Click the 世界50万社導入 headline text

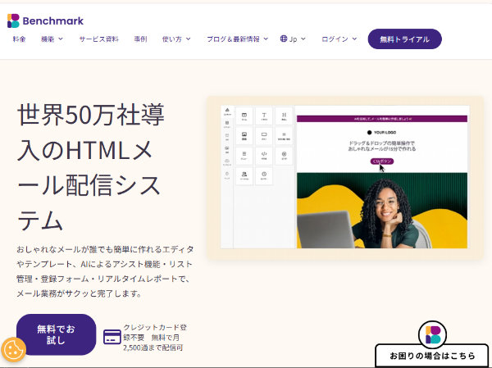[x=91, y=166]
